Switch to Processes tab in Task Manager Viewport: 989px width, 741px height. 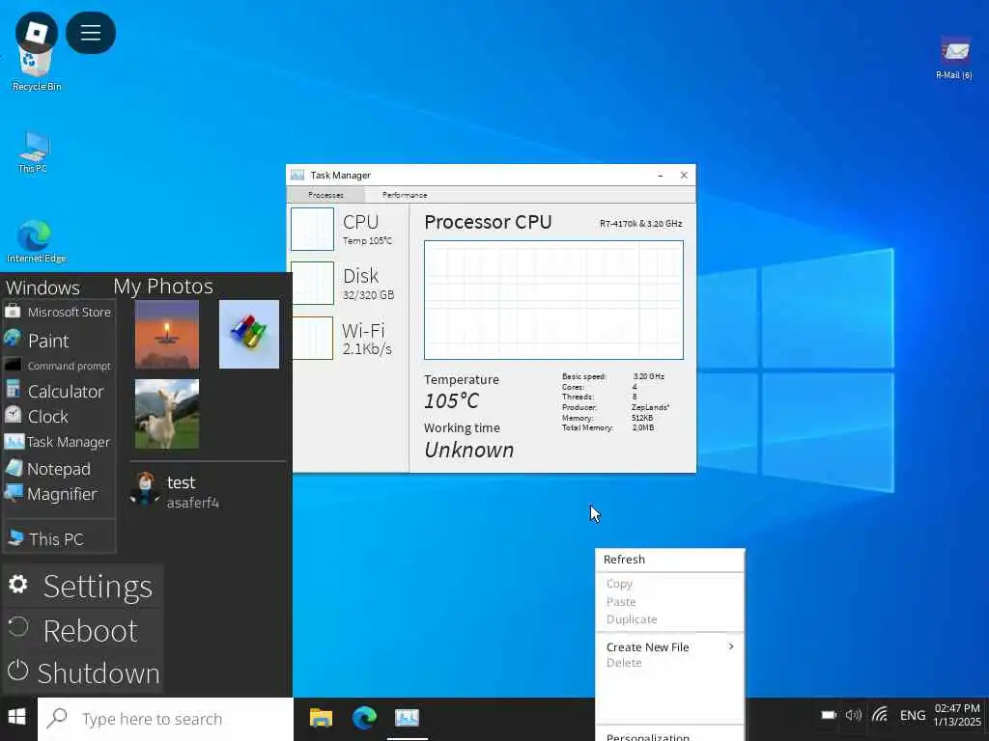point(325,195)
